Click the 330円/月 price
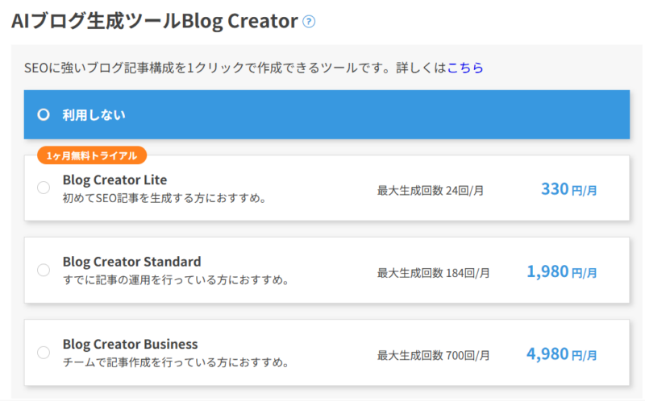Image resolution: width=645 pixels, height=401 pixels. click(568, 189)
